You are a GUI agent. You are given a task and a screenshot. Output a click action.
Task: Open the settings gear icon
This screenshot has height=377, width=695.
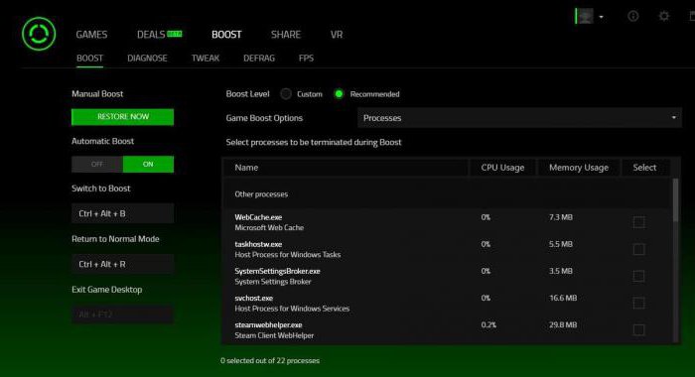point(663,16)
